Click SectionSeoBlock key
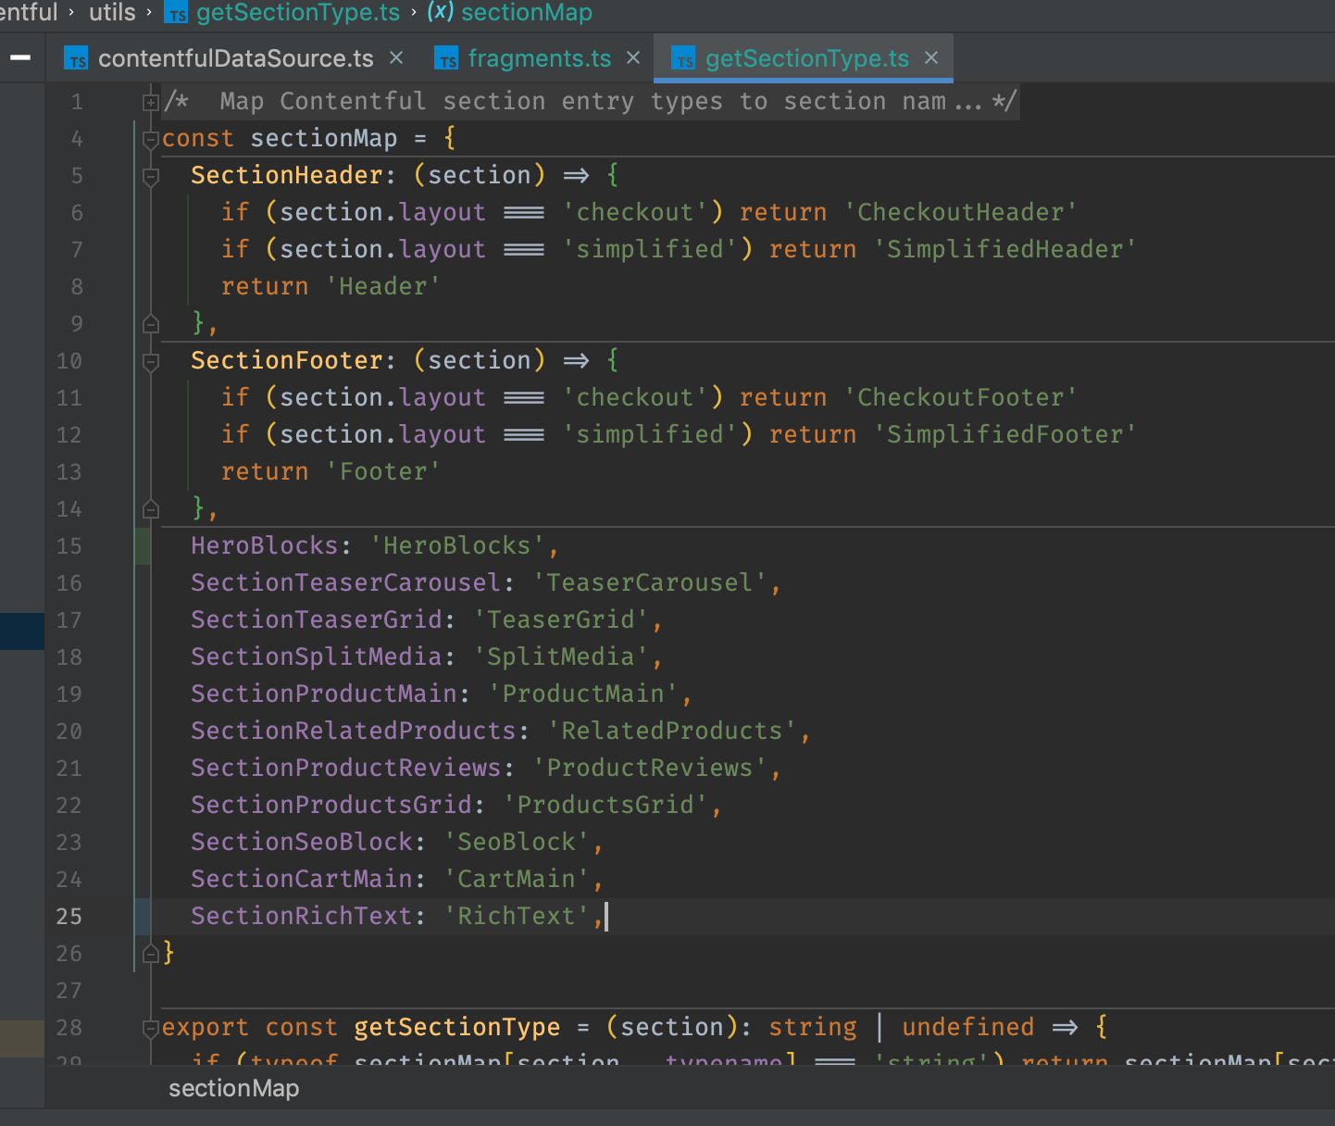This screenshot has height=1126, width=1335. tap(302, 842)
